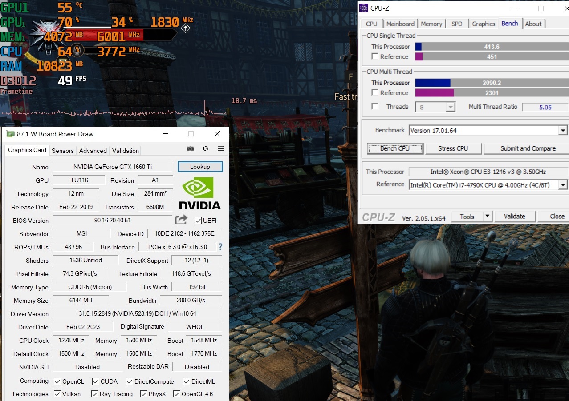Select the Graphics Card tab in GPU-Z
Image resolution: width=569 pixels, height=401 pixels.
click(27, 150)
